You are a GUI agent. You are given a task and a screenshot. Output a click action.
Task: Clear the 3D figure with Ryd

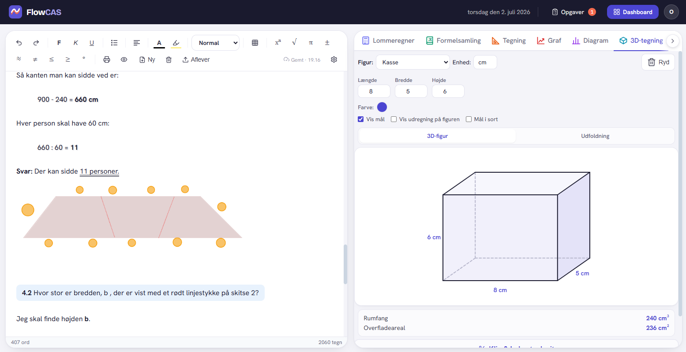[x=658, y=62]
